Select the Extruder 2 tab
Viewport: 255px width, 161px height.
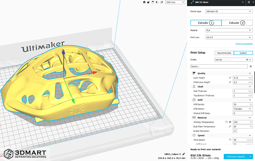click(x=237, y=23)
